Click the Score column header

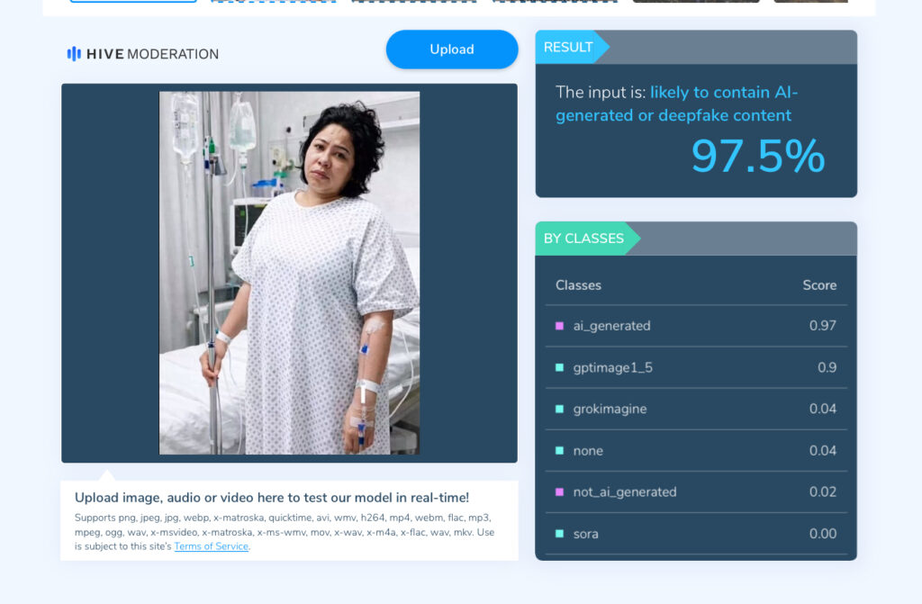(x=819, y=285)
